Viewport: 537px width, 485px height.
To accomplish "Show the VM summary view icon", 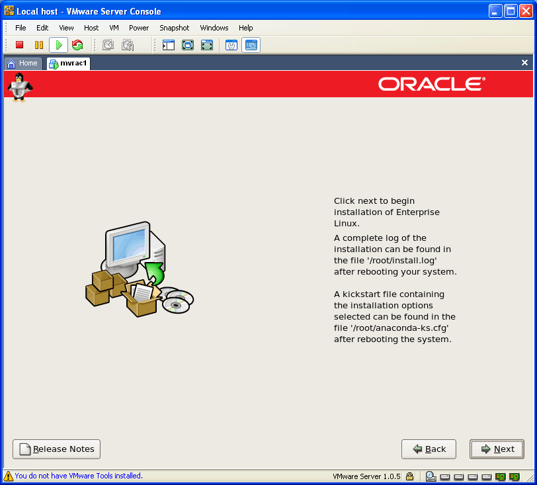I will pos(231,45).
